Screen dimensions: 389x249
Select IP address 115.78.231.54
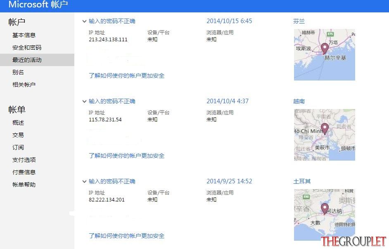pyautogui.click(x=105, y=120)
